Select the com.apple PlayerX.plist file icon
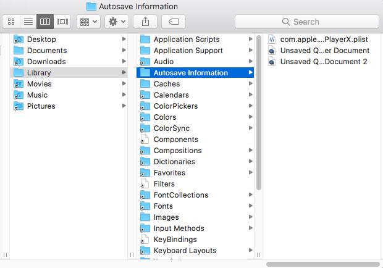This screenshot has width=383, height=268. [272, 40]
